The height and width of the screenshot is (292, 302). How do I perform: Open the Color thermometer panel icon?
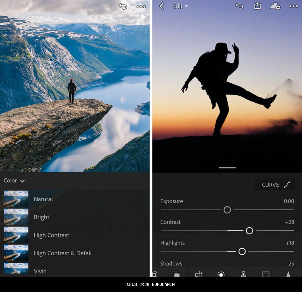point(243,274)
